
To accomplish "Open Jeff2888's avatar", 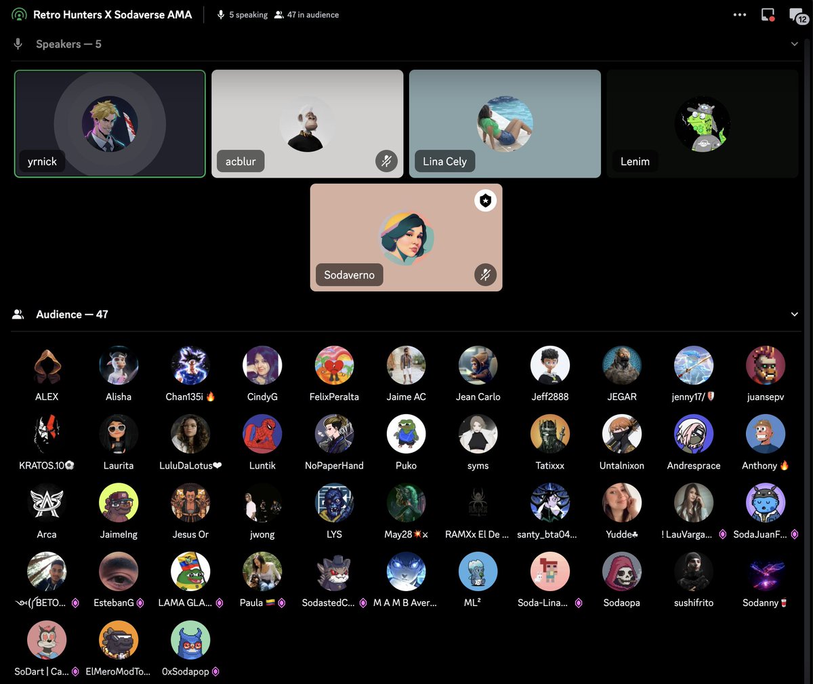I will pos(549,365).
